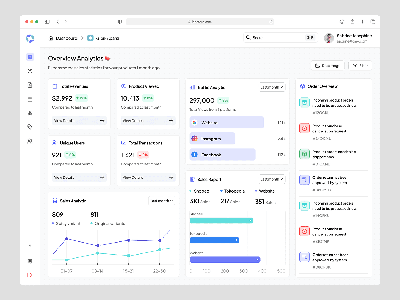Click the Dashboard breadcrumb link
This screenshot has width=400, height=300.
coord(66,38)
